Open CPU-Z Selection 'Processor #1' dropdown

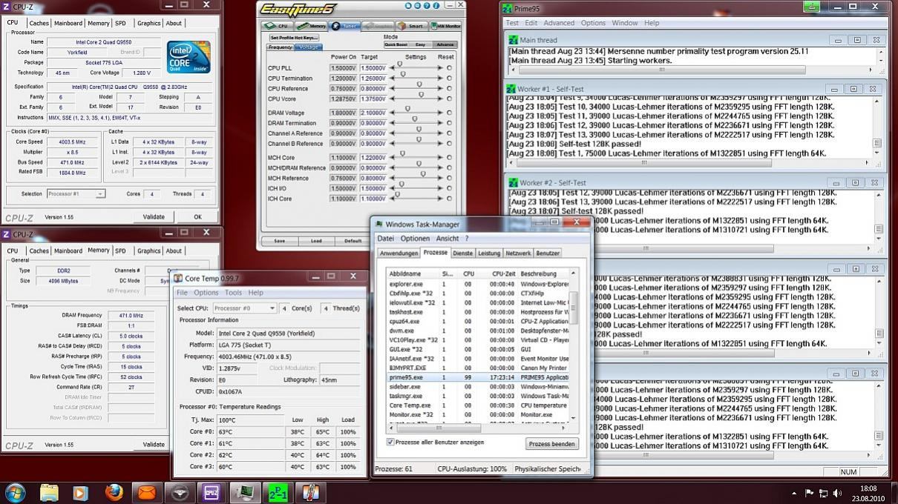point(76,194)
